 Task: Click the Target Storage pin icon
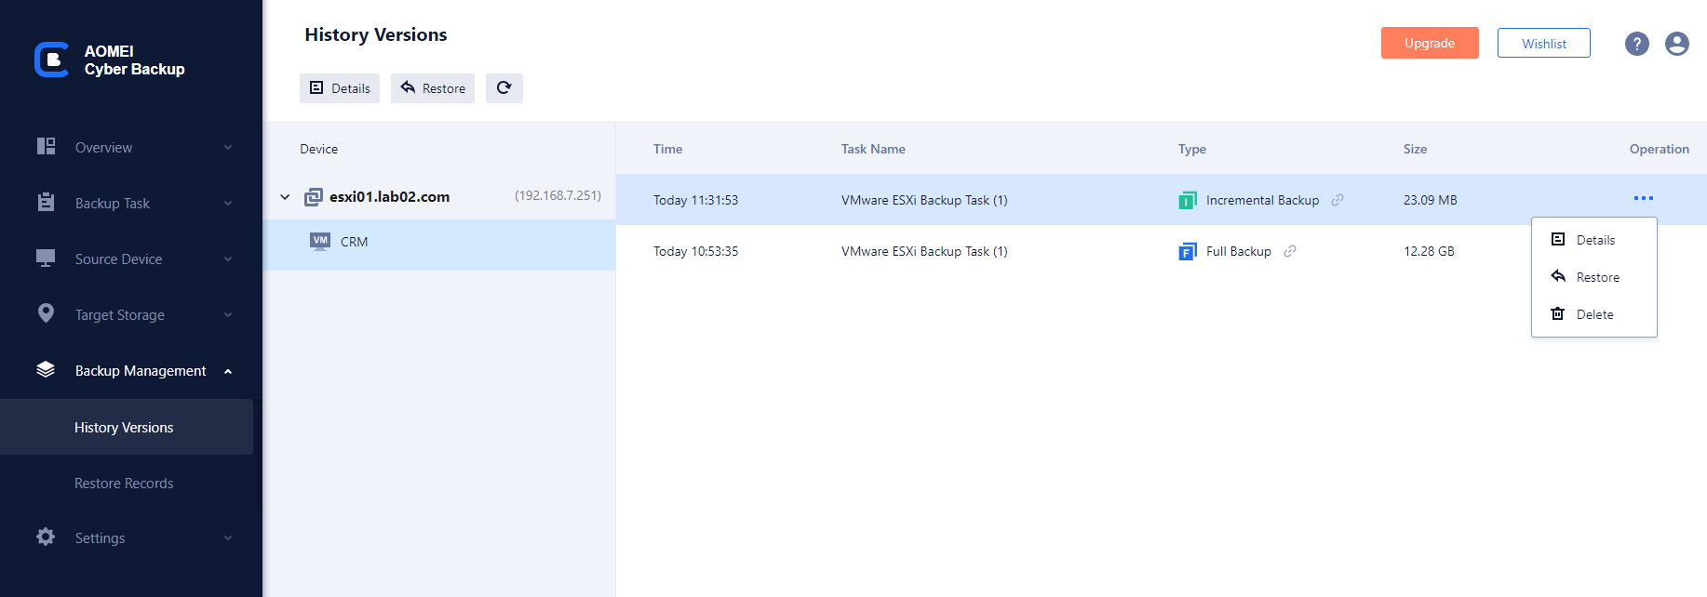[46, 313]
